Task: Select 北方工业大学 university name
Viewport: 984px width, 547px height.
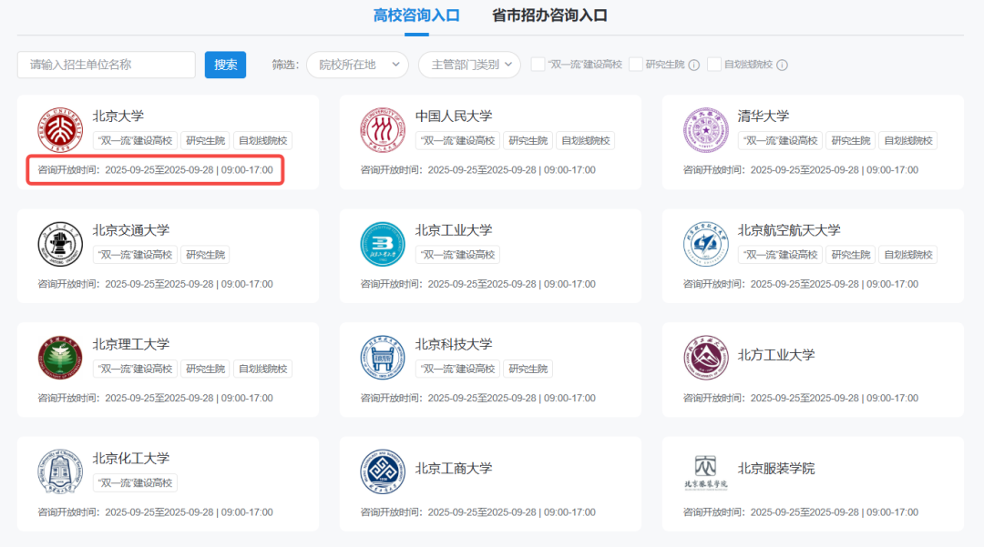Action: pos(776,355)
